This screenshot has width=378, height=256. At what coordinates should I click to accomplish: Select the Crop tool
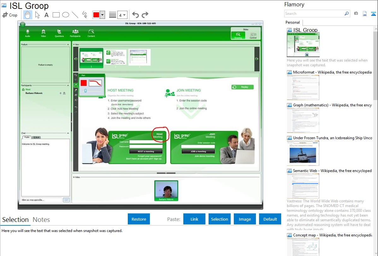10,15
